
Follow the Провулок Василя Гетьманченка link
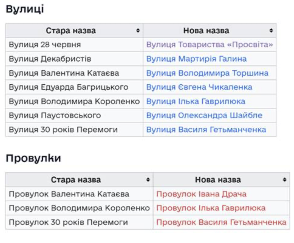221,222
